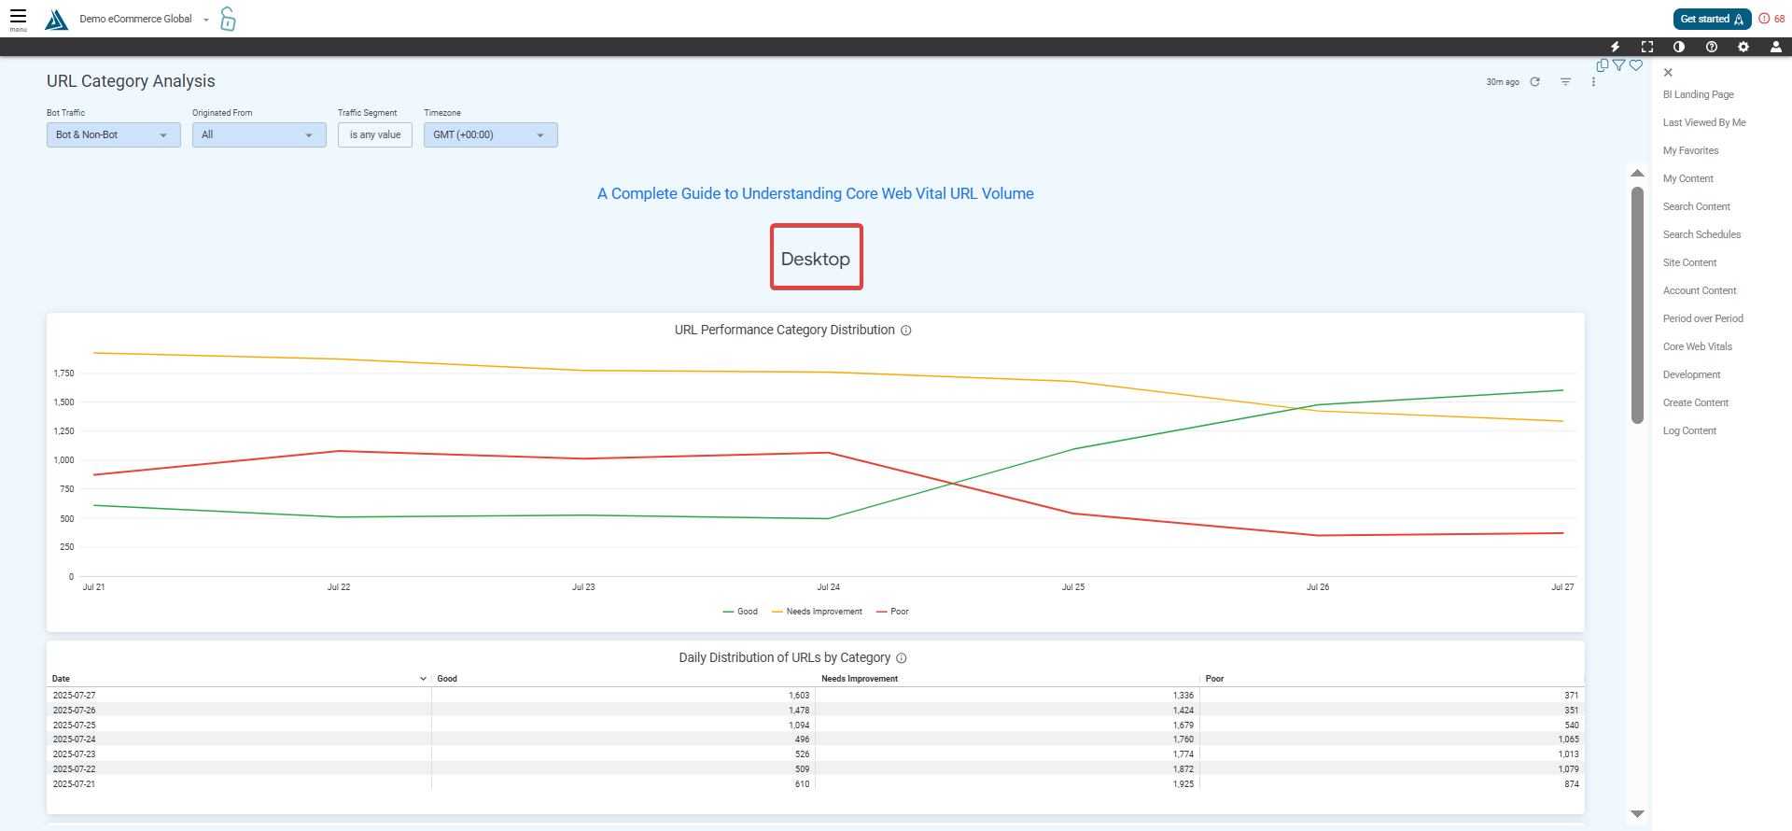Click the lightning bolt quick actions icon

tap(1615, 47)
